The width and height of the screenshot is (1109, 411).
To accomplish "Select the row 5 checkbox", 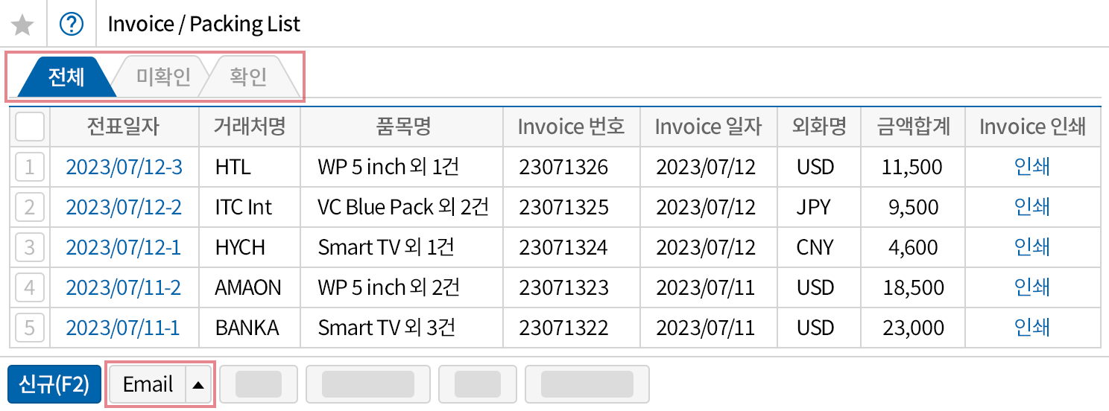I will [x=30, y=328].
